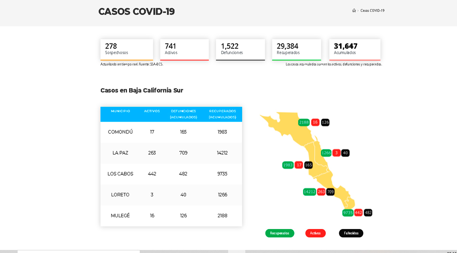Click the 482 deaths cell in Los Cabos row
Screen dimensions: 457x253
tap(184, 174)
